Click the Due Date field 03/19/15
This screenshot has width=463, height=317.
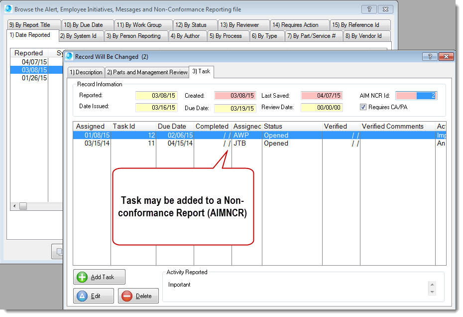point(235,108)
